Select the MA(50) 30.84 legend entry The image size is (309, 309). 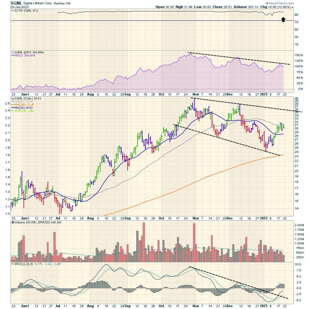point(23,102)
